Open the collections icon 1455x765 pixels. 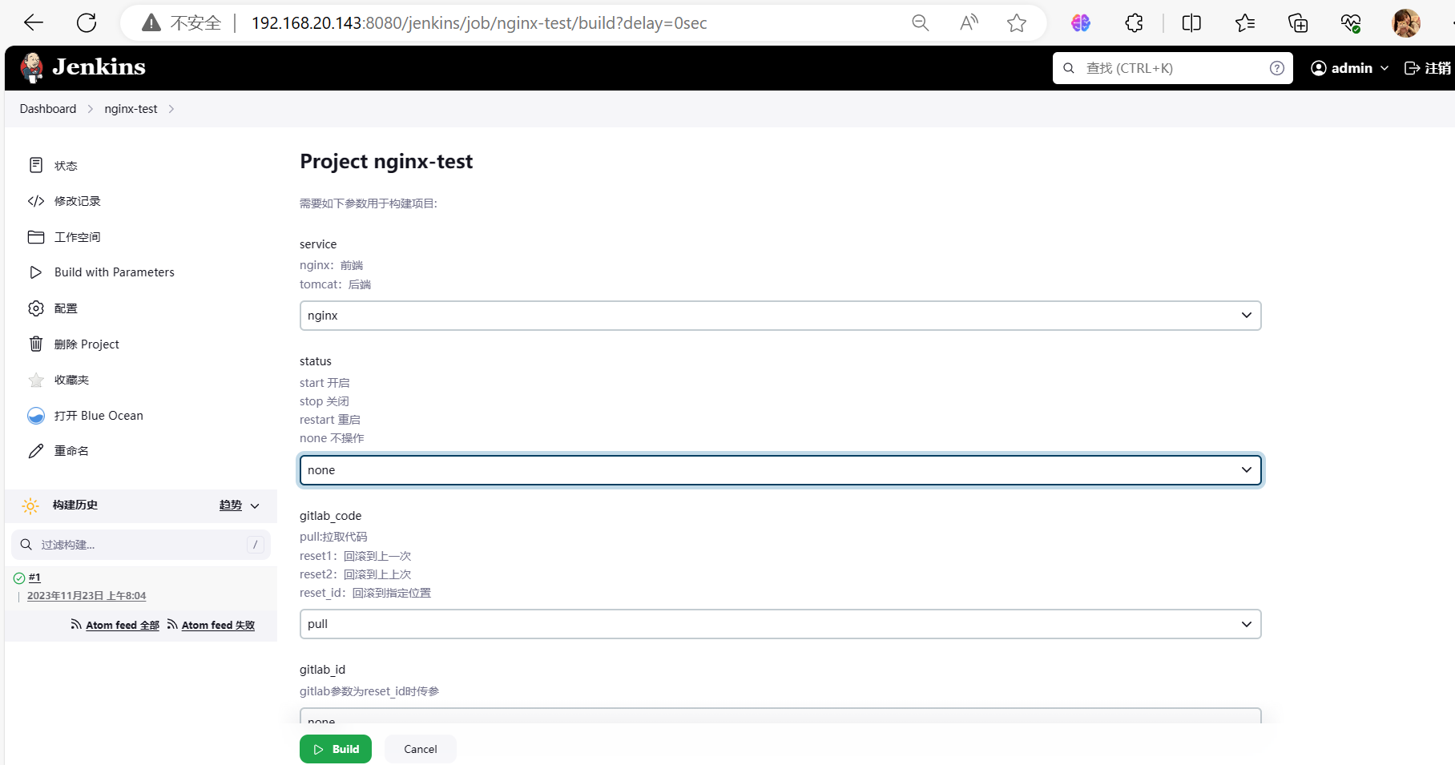point(1298,23)
